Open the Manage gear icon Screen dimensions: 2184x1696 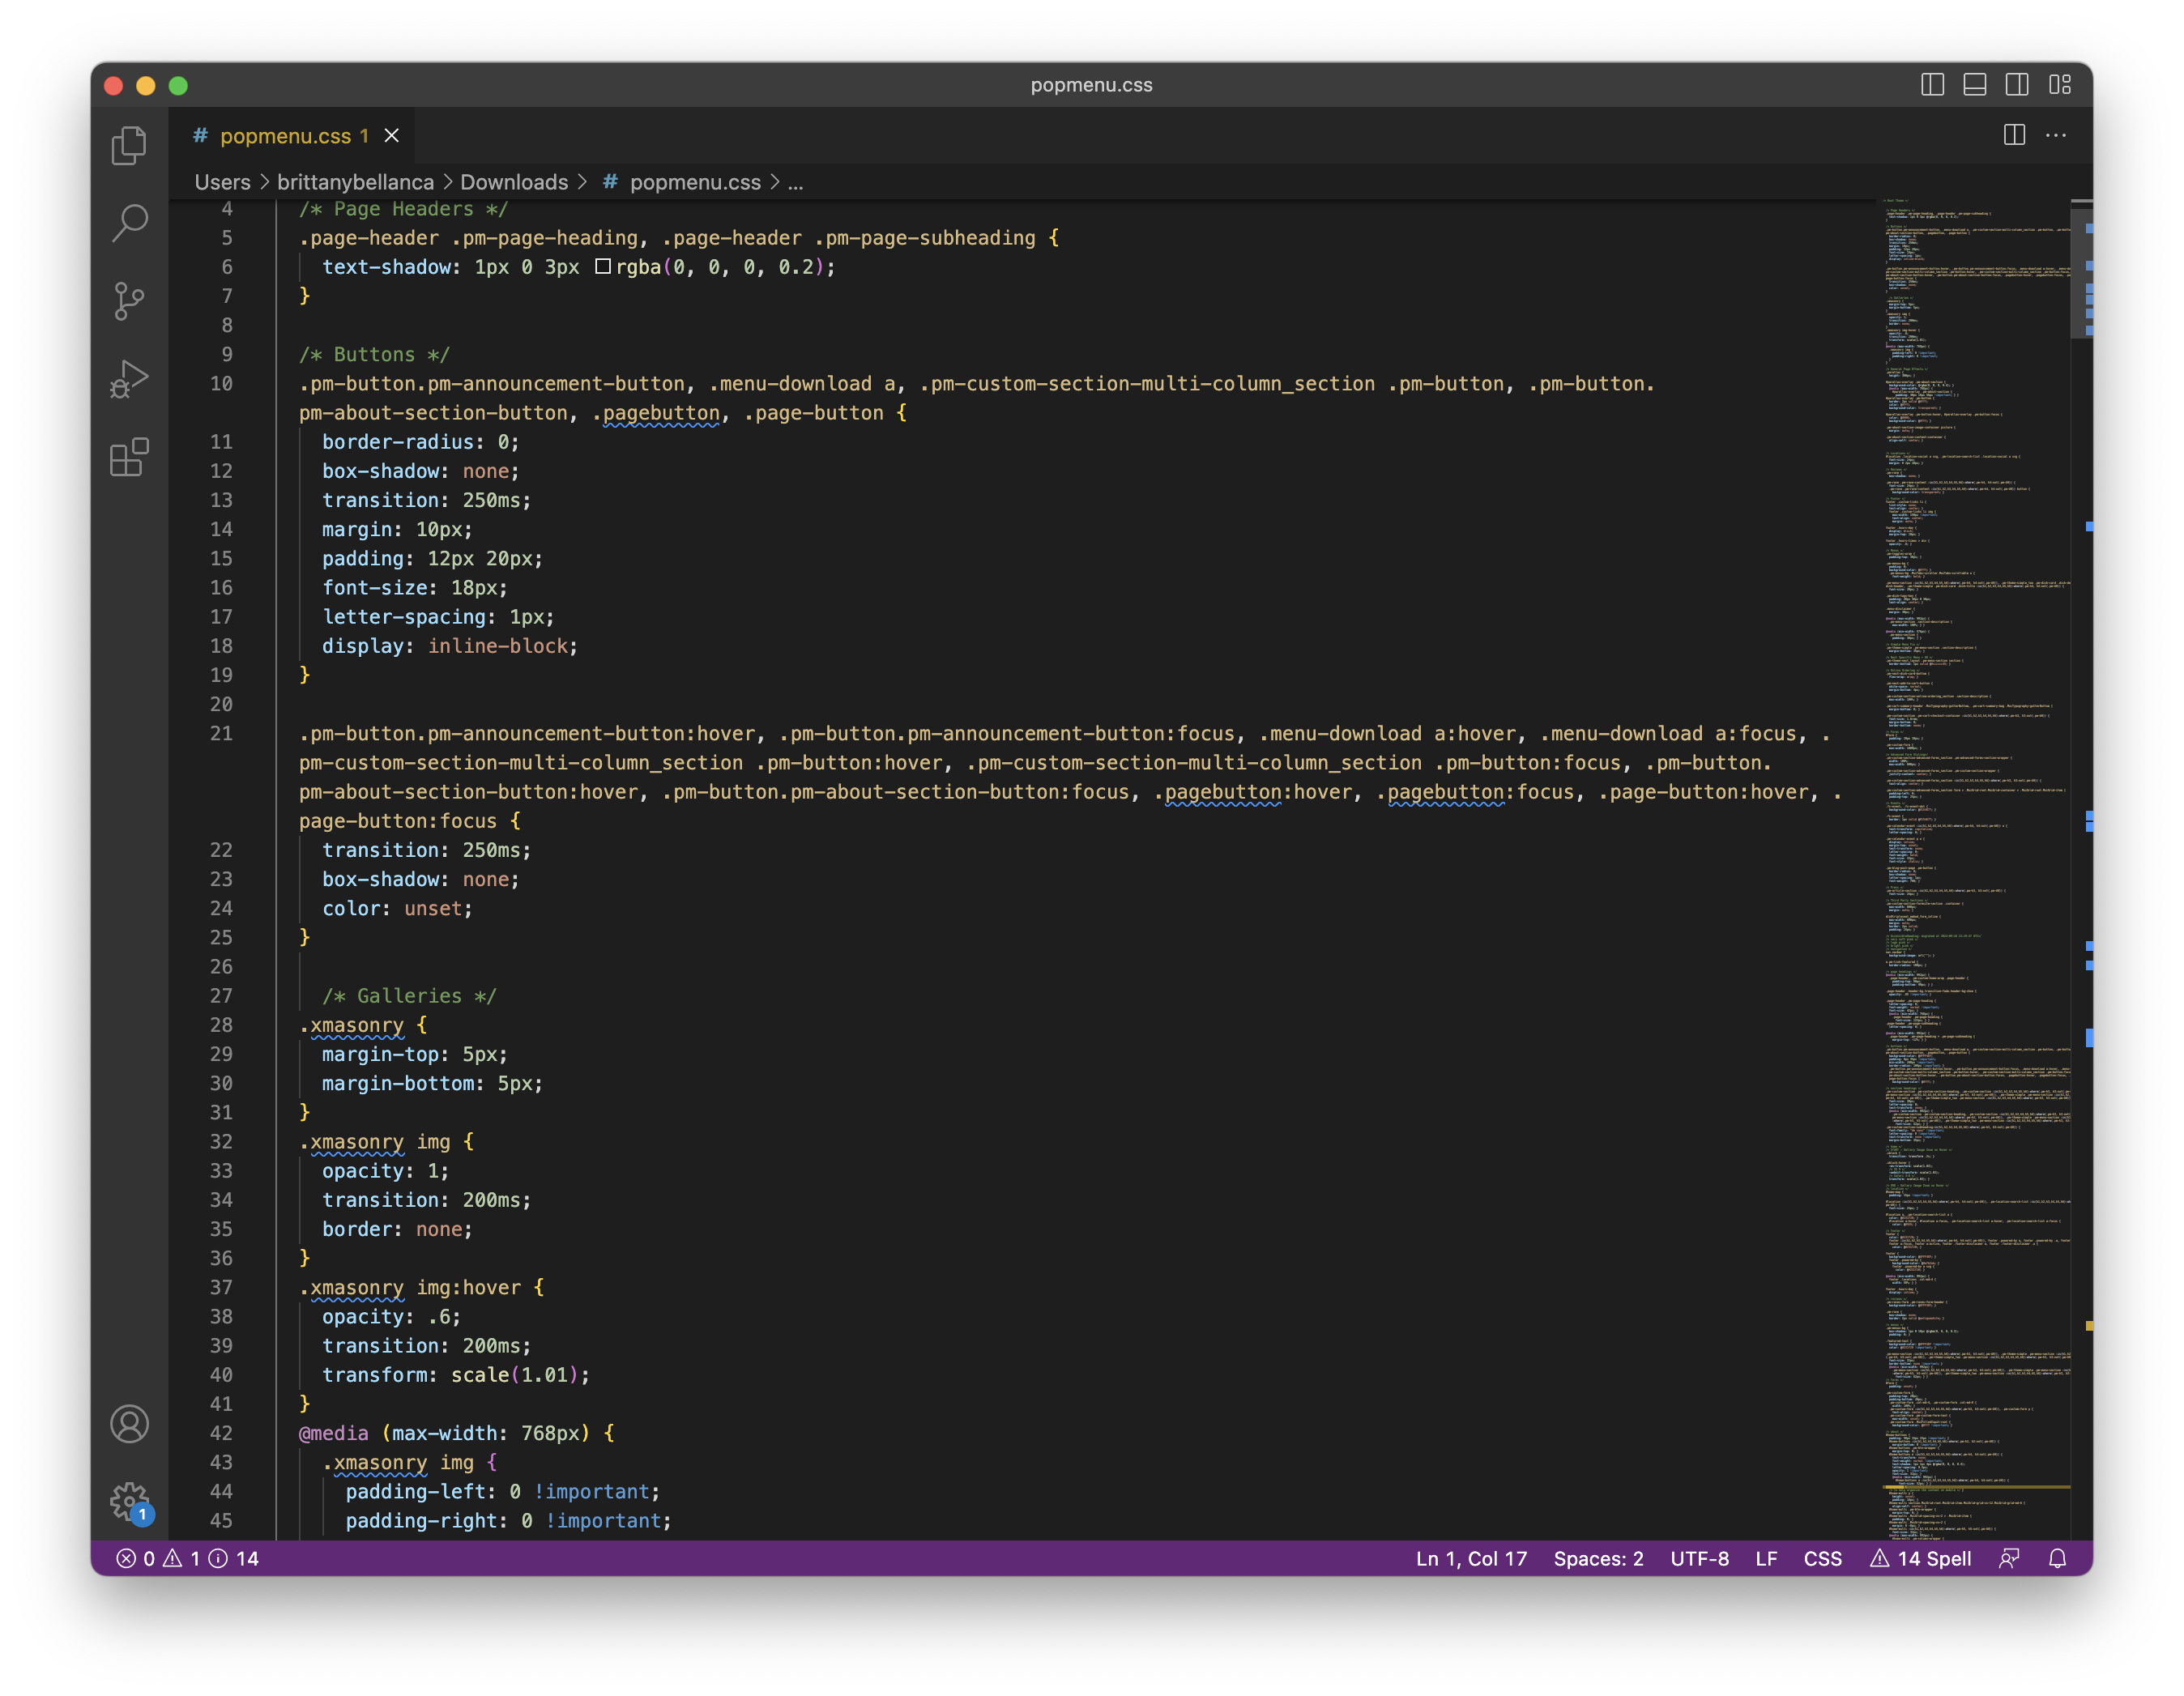tap(129, 1501)
